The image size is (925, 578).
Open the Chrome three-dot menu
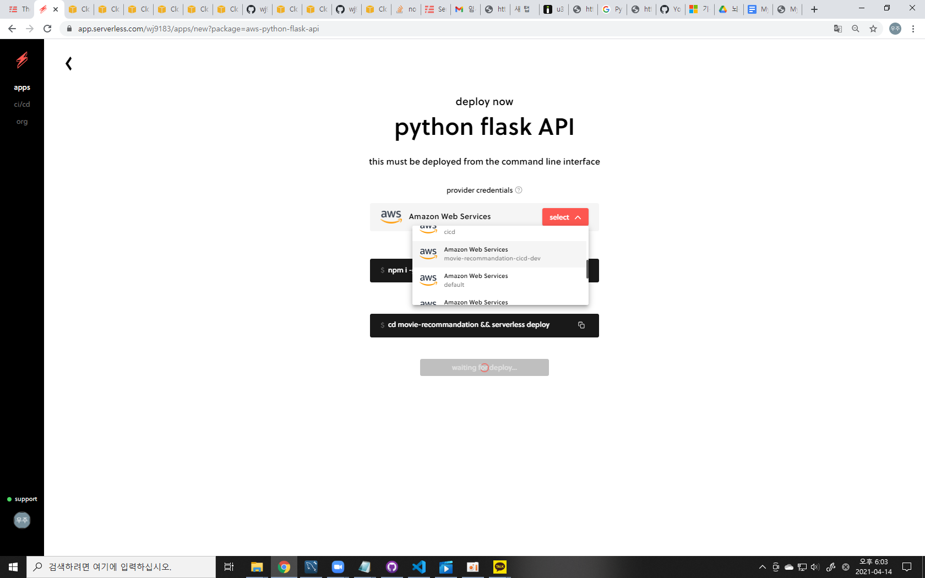pyautogui.click(x=913, y=29)
